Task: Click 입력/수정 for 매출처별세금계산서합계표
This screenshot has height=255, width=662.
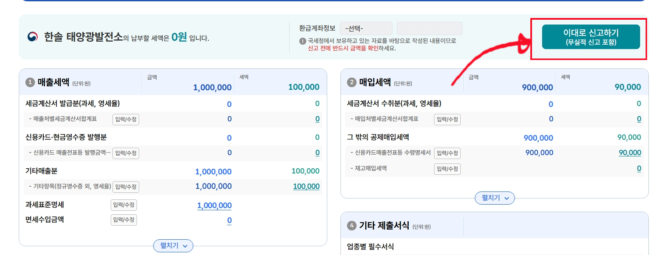Action: point(126,119)
